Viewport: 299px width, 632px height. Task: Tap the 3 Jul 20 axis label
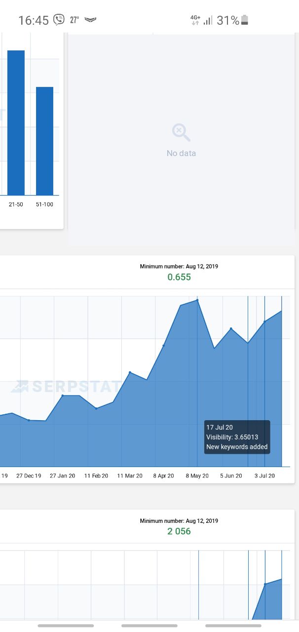(264, 476)
